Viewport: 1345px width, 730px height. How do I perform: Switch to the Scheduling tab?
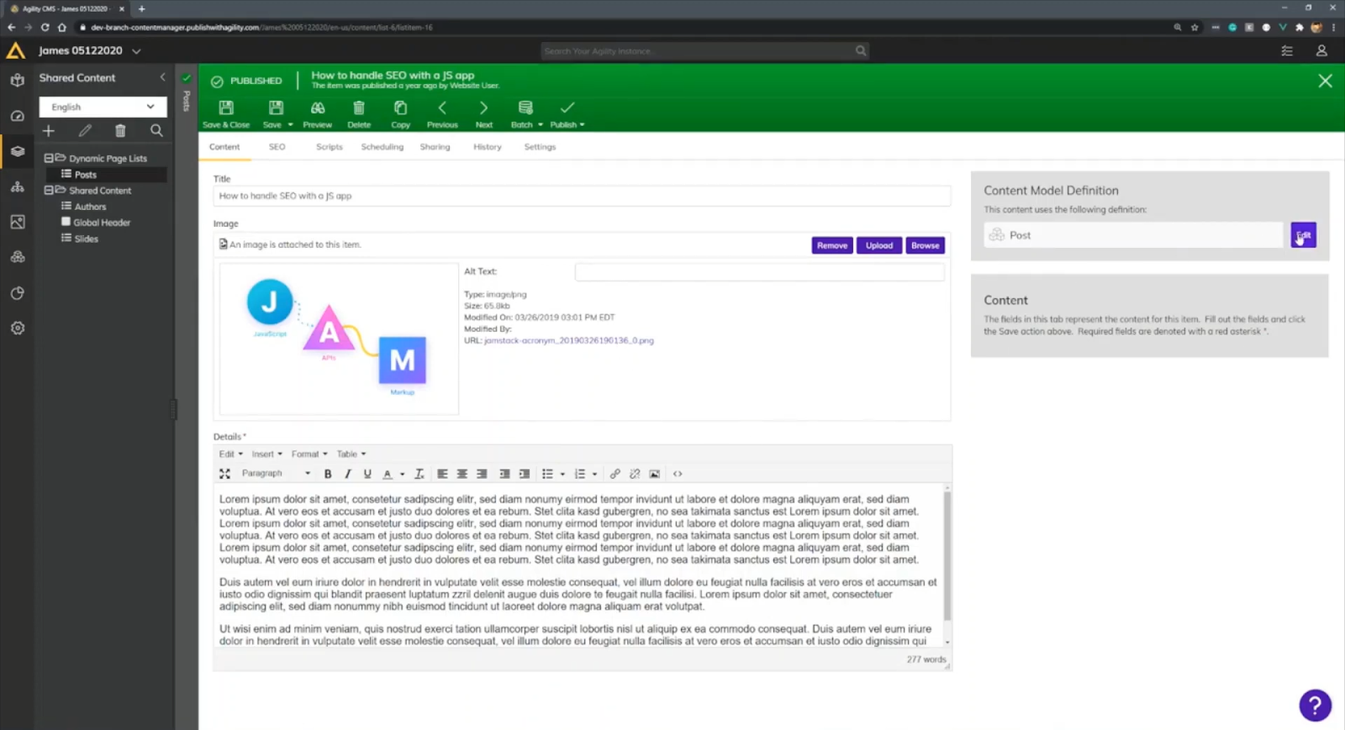click(x=382, y=147)
